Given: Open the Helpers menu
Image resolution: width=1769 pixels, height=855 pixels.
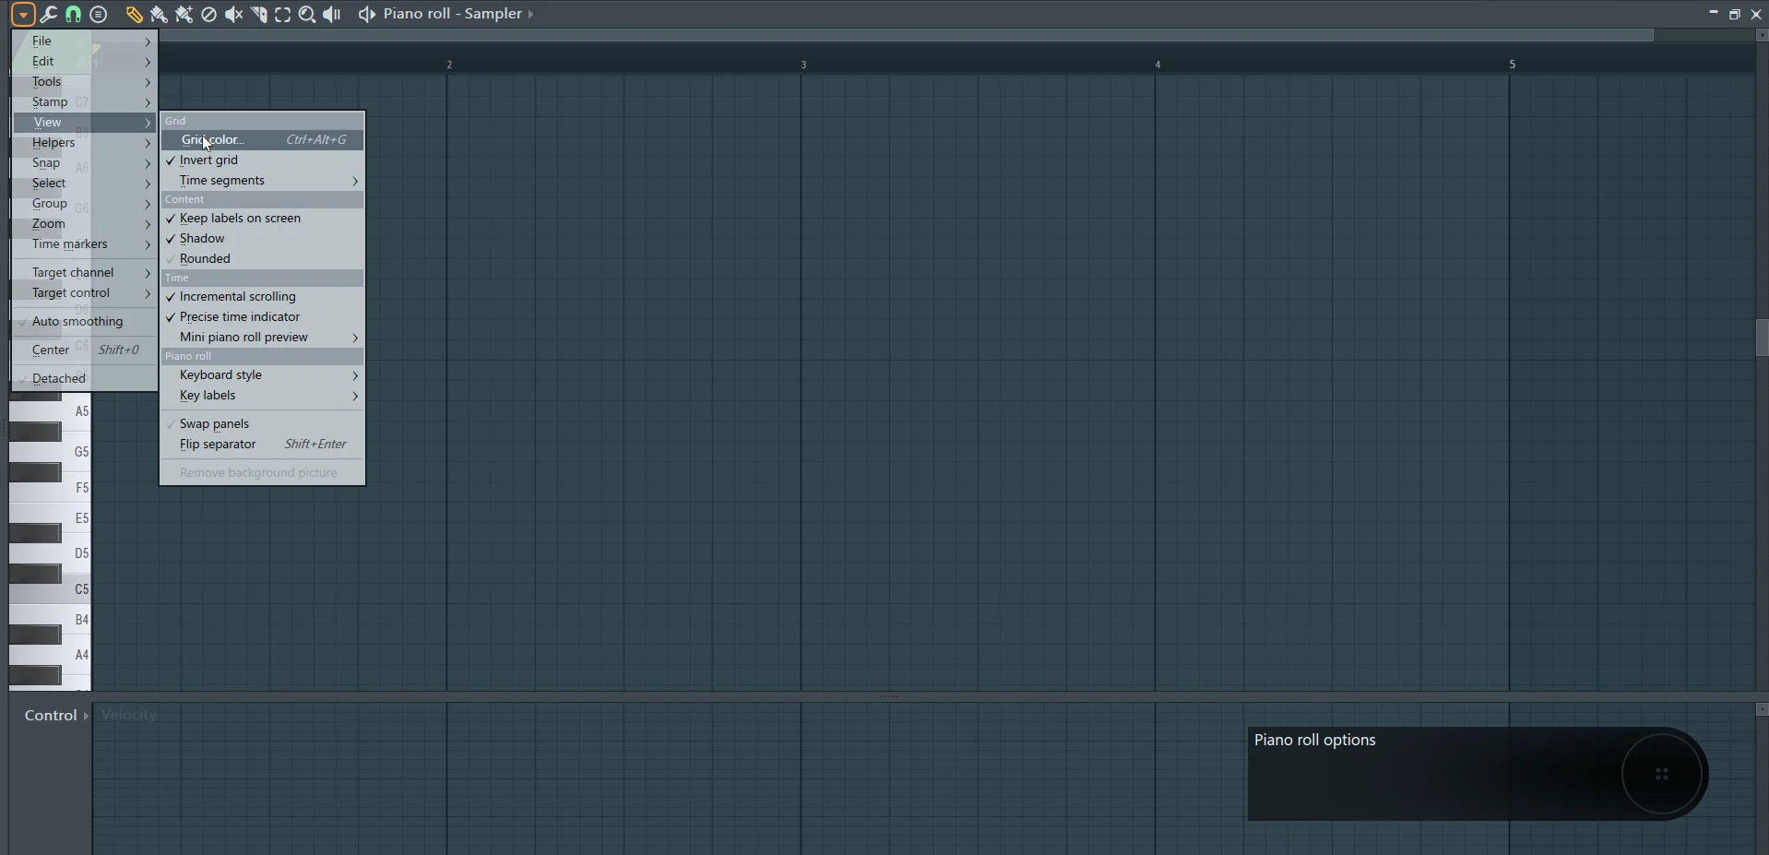Looking at the screenshot, I should coord(85,143).
